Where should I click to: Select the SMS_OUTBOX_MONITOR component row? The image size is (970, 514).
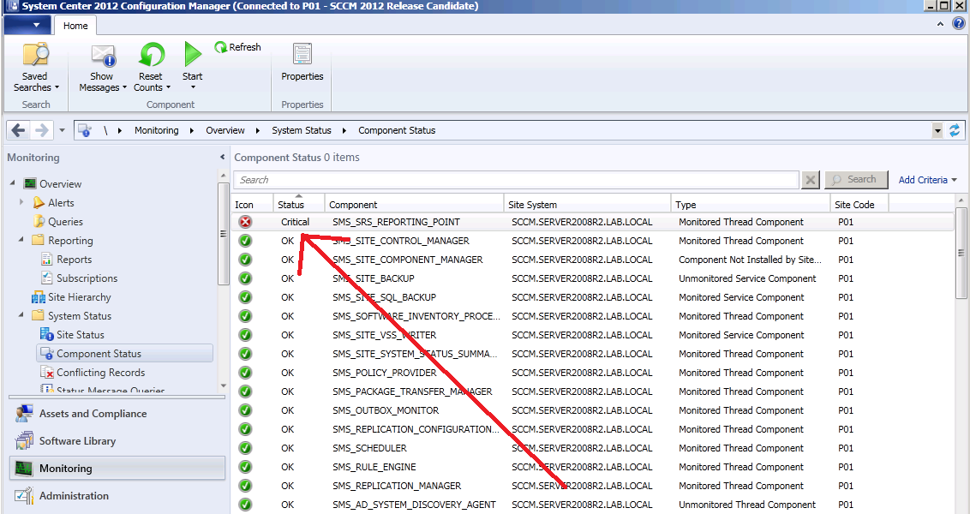[593, 410]
